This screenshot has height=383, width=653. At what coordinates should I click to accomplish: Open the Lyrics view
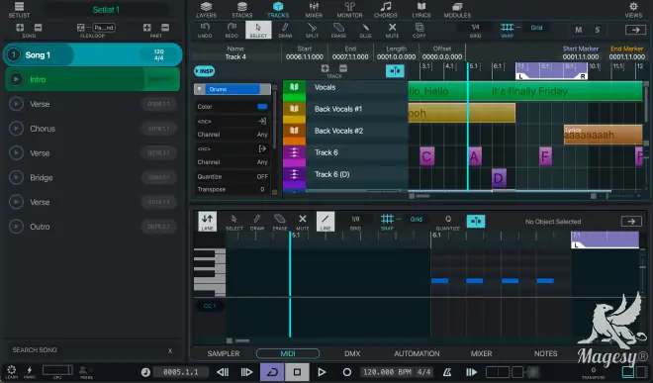[421, 10]
